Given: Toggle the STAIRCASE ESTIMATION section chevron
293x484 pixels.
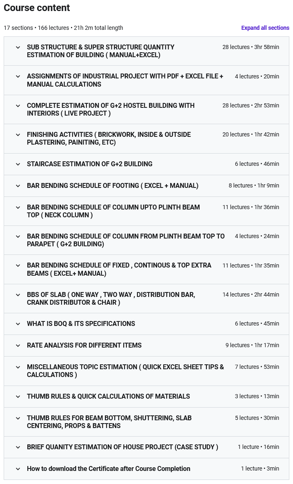Looking at the screenshot, I should coord(18,164).
